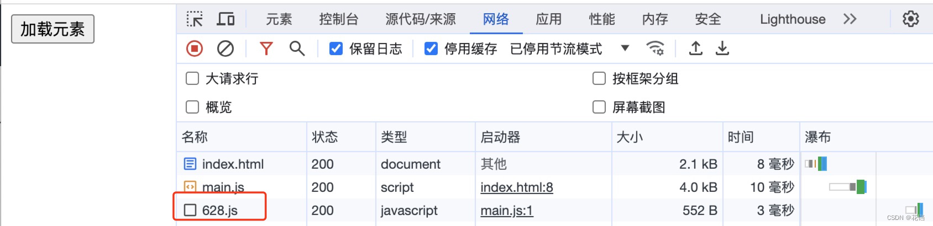Toggle the red filter funnel icon
The image size is (933, 226).
pos(266,49)
